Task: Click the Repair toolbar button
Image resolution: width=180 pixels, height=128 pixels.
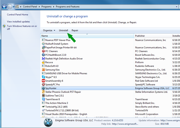Action: tap(75, 30)
